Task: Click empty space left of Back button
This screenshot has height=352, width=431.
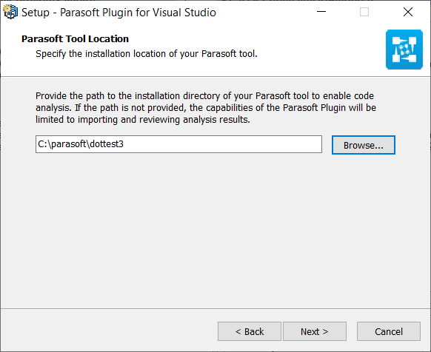Action: (110, 331)
